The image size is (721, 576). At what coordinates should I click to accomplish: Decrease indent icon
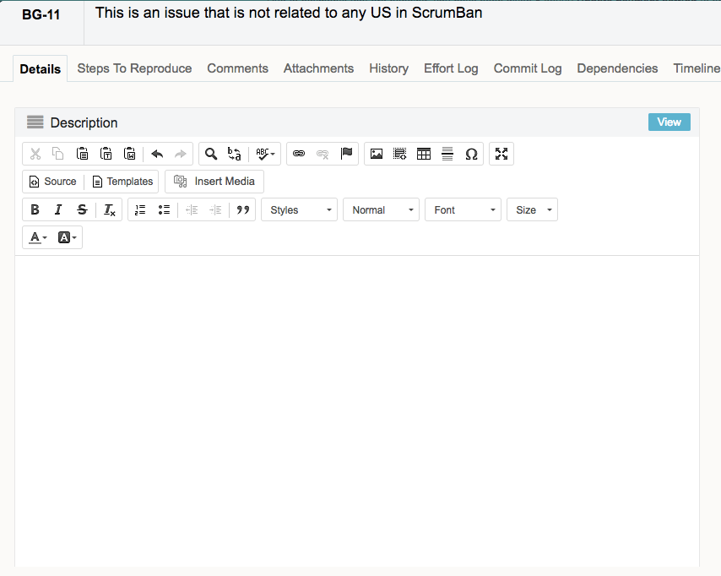coord(192,209)
